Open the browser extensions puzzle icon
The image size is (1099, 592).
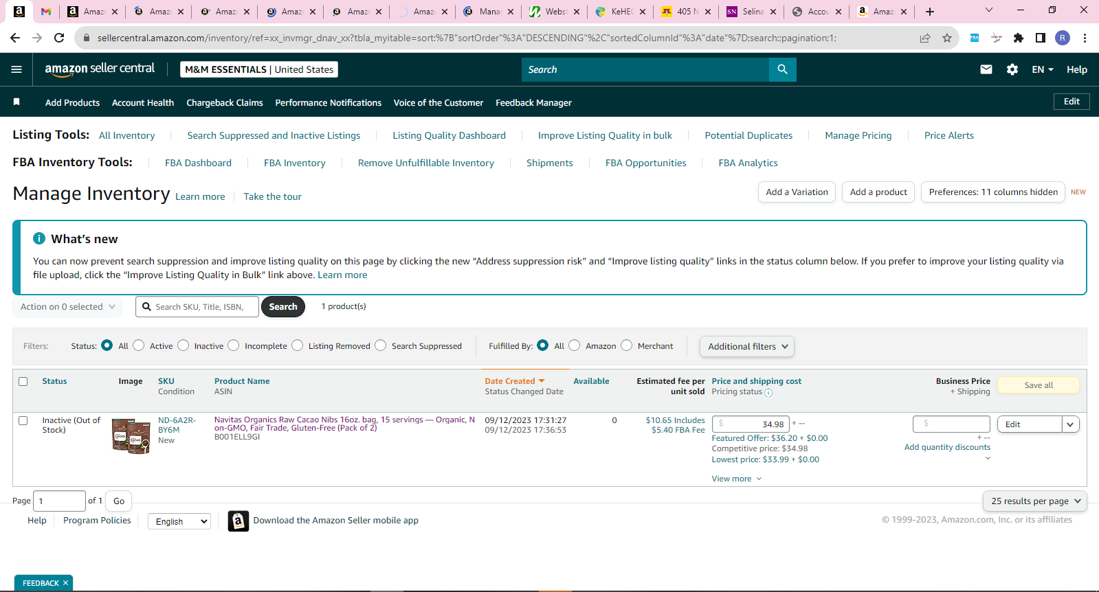click(1019, 38)
